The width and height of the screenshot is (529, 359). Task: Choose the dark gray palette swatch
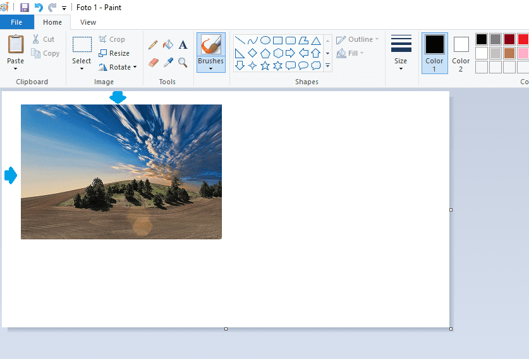point(496,39)
